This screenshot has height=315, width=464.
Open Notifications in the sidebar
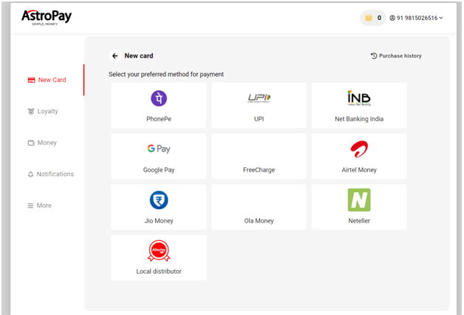50,174
